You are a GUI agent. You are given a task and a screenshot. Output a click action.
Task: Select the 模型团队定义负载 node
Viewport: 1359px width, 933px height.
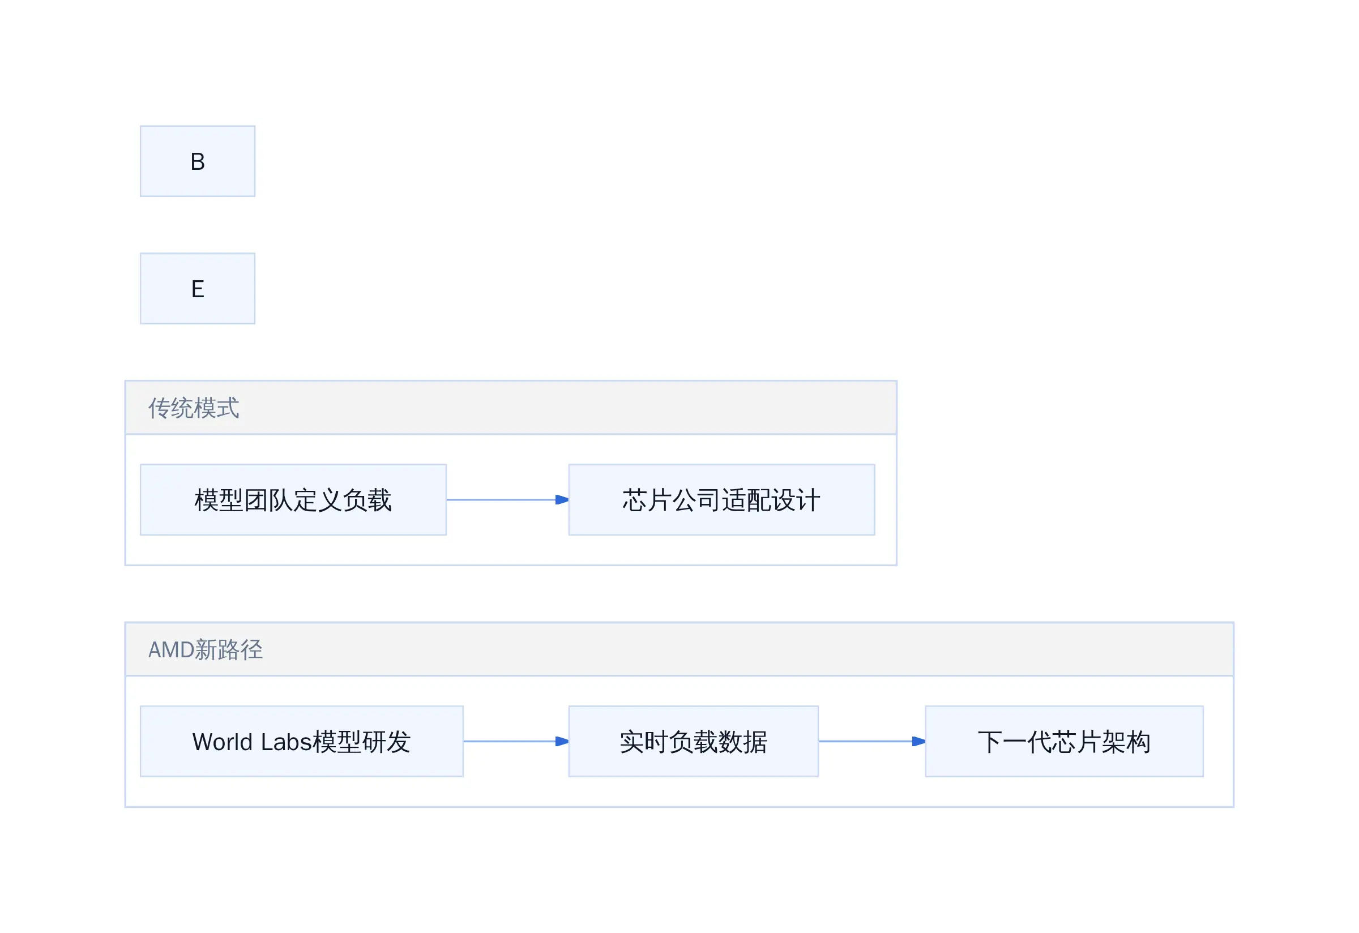pos(293,500)
